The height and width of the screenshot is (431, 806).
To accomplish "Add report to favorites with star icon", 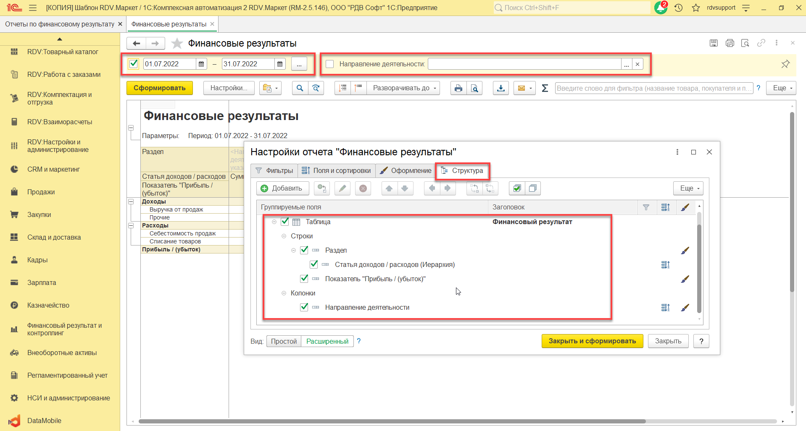I will click(x=177, y=43).
